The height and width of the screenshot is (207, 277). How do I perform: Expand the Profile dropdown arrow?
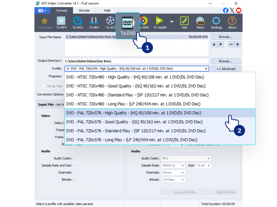click(206, 69)
